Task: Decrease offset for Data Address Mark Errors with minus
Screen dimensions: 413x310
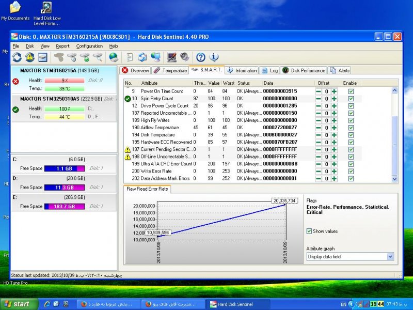Action: [x=319, y=178]
